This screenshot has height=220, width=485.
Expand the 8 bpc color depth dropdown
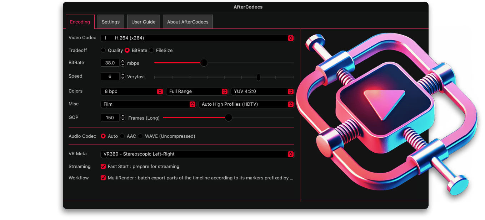pyautogui.click(x=132, y=91)
